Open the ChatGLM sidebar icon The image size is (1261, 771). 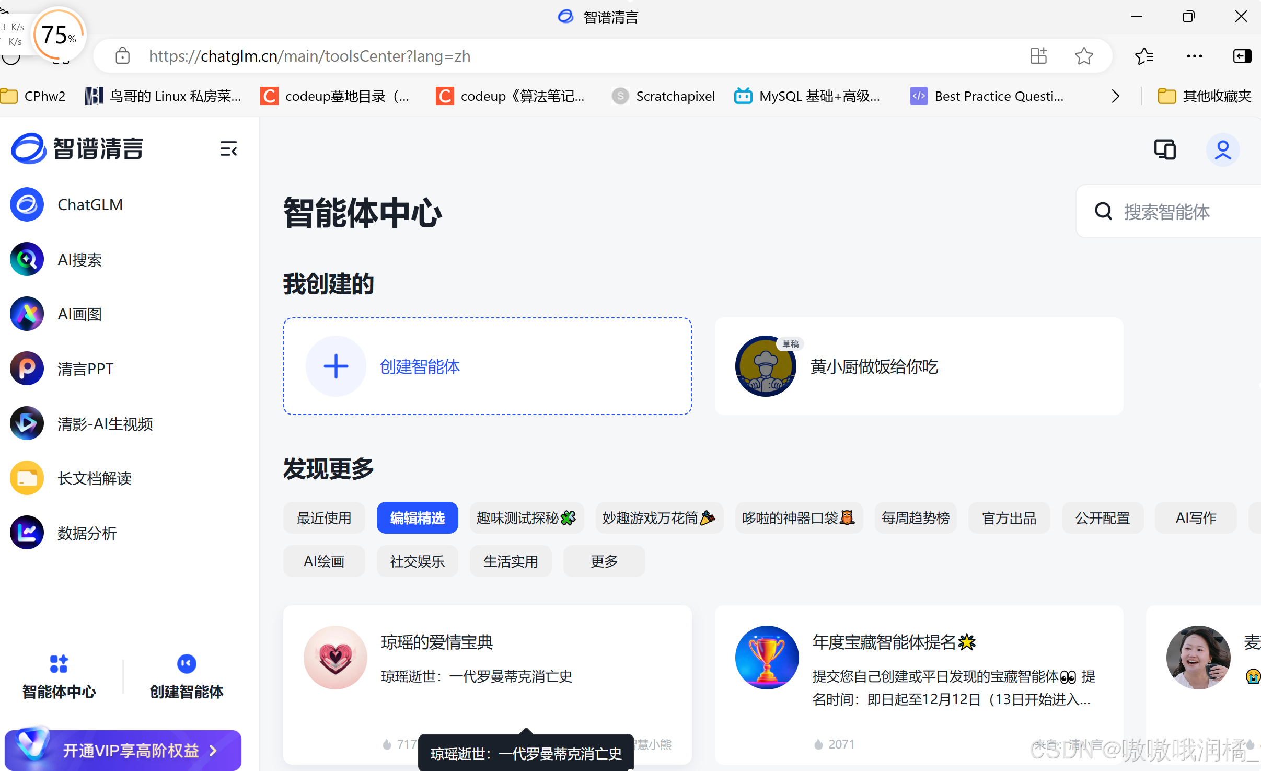[27, 205]
